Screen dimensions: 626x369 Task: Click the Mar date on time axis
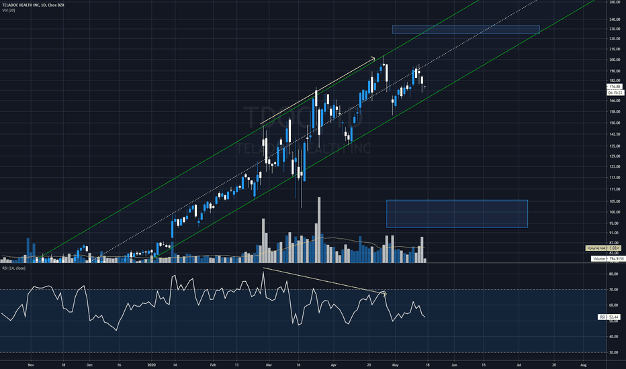(x=269, y=365)
